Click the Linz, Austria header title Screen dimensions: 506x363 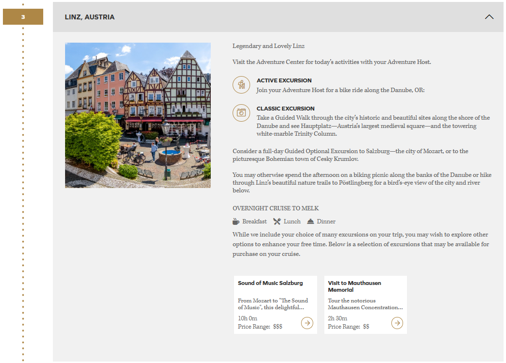[x=90, y=17]
